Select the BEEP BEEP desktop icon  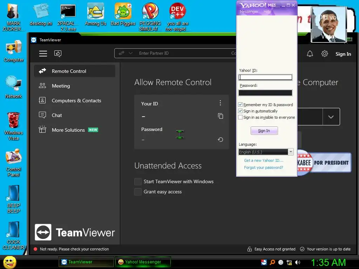click(14, 199)
